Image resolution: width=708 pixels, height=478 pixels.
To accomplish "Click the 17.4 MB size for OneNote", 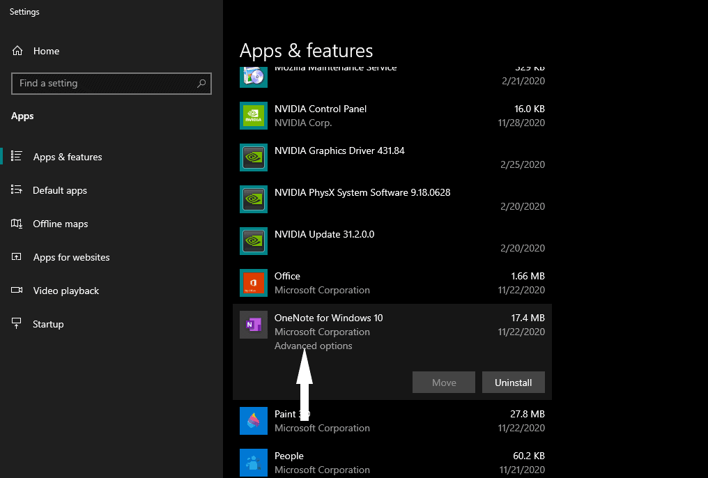I will 528,318.
